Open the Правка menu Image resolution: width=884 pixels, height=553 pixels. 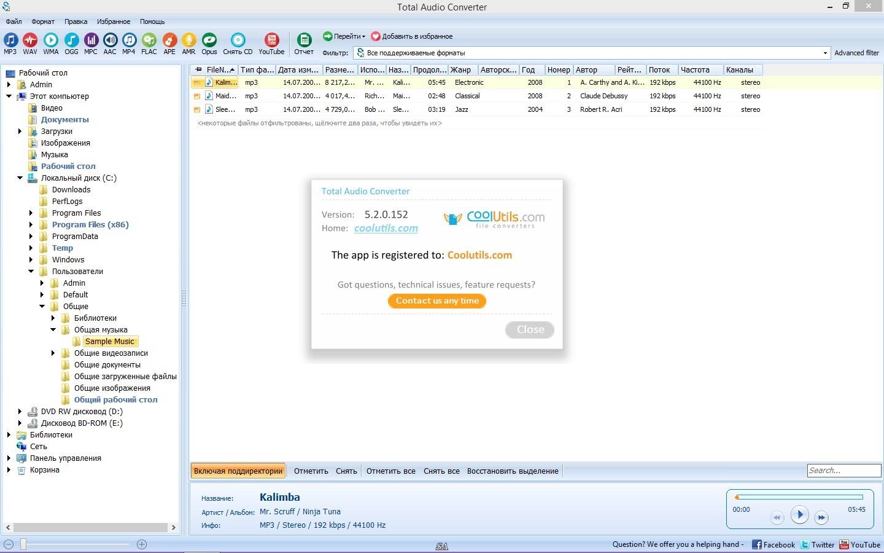coord(76,22)
